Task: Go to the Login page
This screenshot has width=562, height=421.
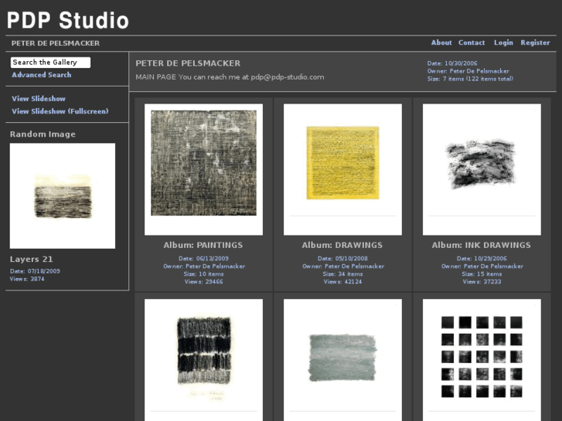Action: (x=503, y=42)
